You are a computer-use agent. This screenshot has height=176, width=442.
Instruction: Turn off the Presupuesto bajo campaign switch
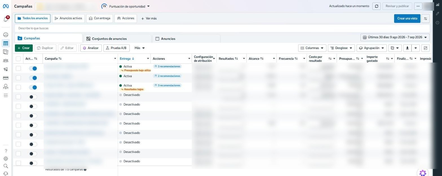[x=33, y=68]
